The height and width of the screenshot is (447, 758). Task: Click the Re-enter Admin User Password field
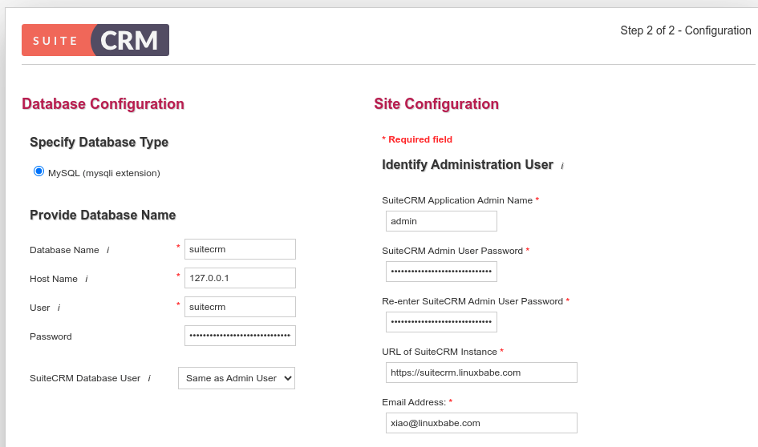pos(441,322)
